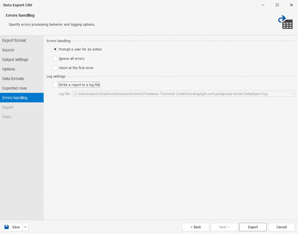Open the Save dropdown arrow

[25, 227]
